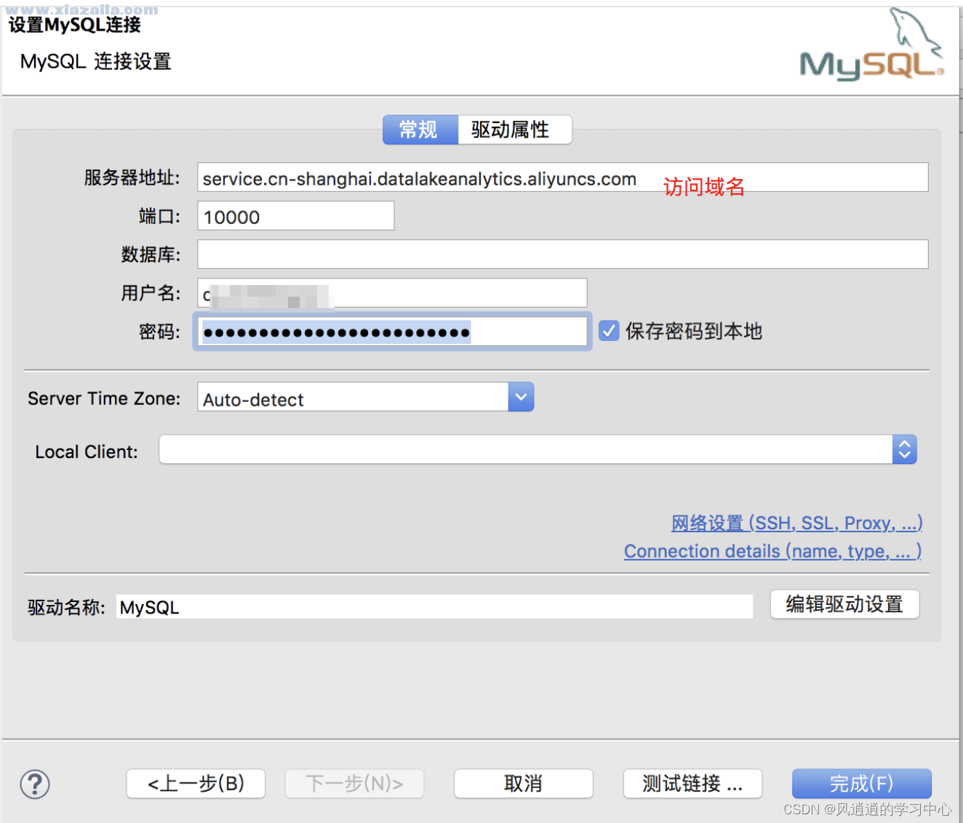Click the 上一步(B) back button
963x823 pixels.
(196, 784)
